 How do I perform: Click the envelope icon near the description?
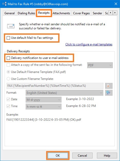[11, 26]
